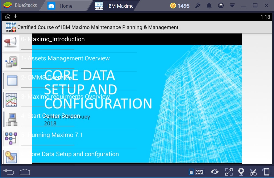Open the Start Center Screen computer icon
The width and height of the screenshot is (274, 178).
(12, 119)
